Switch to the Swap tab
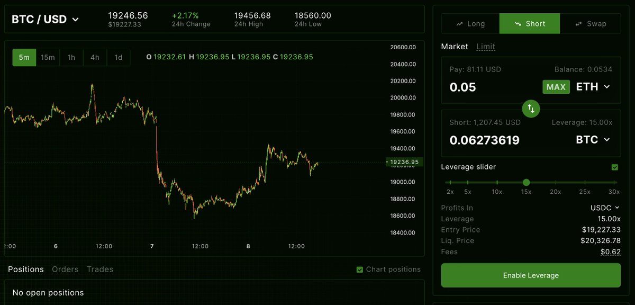635x305 pixels. tap(591, 24)
